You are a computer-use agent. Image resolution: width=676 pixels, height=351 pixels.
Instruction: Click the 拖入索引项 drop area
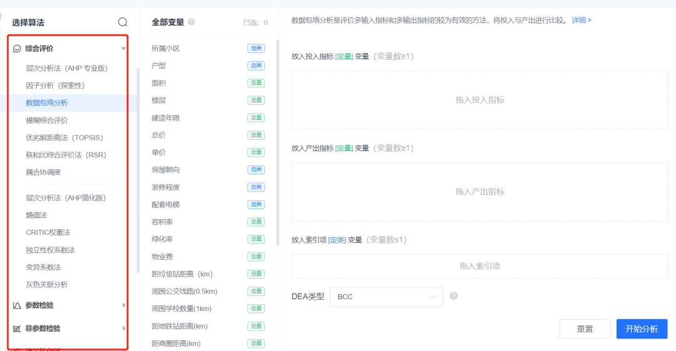click(x=480, y=266)
